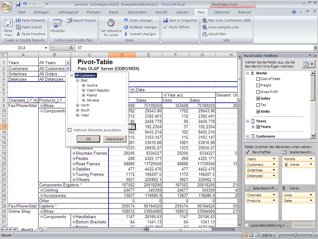Zoom out with the minus button
The height and width of the screenshot is (239, 318).
277,235
